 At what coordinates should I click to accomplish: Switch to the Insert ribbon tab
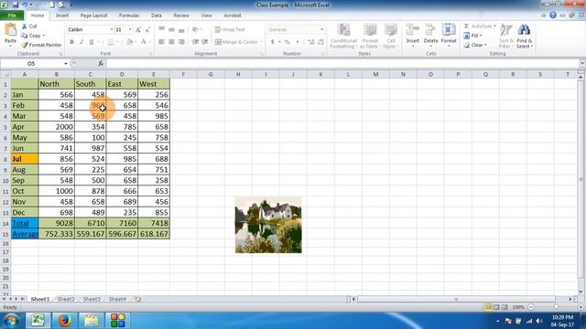pyautogui.click(x=62, y=16)
